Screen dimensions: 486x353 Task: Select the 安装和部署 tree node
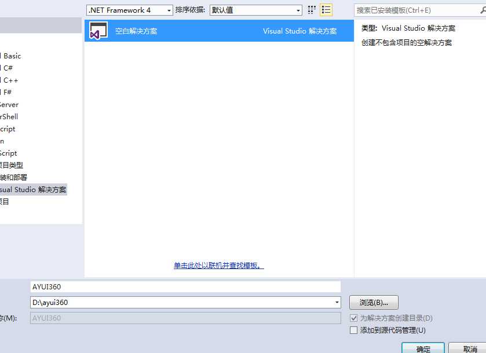click(14, 178)
